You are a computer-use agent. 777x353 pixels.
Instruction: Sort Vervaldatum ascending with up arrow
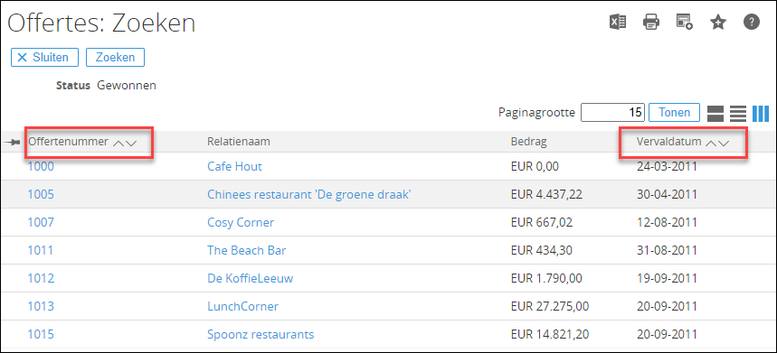[711, 143]
